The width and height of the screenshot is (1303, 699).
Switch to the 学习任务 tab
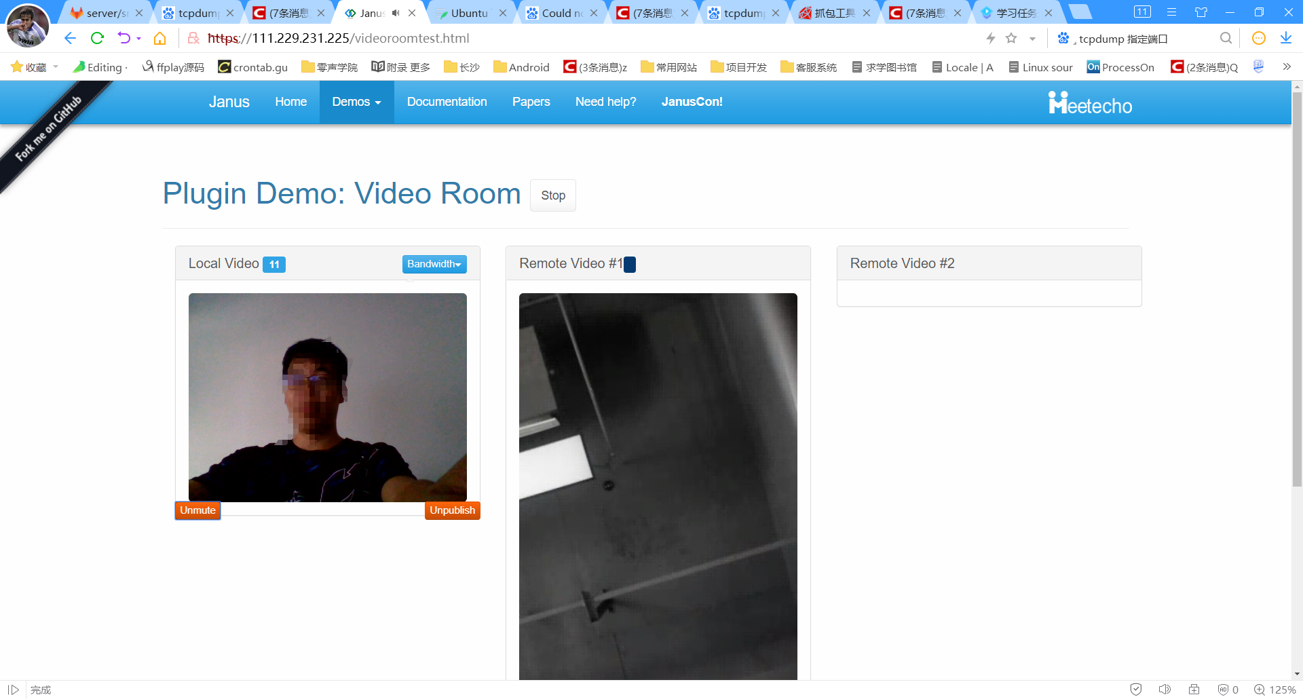1015,13
